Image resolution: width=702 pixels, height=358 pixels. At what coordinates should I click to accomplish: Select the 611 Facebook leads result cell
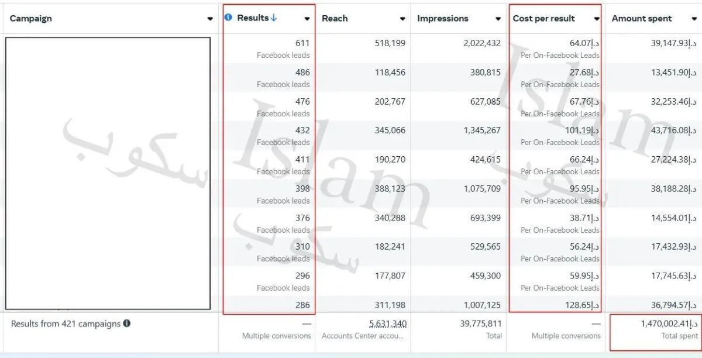tap(268, 49)
